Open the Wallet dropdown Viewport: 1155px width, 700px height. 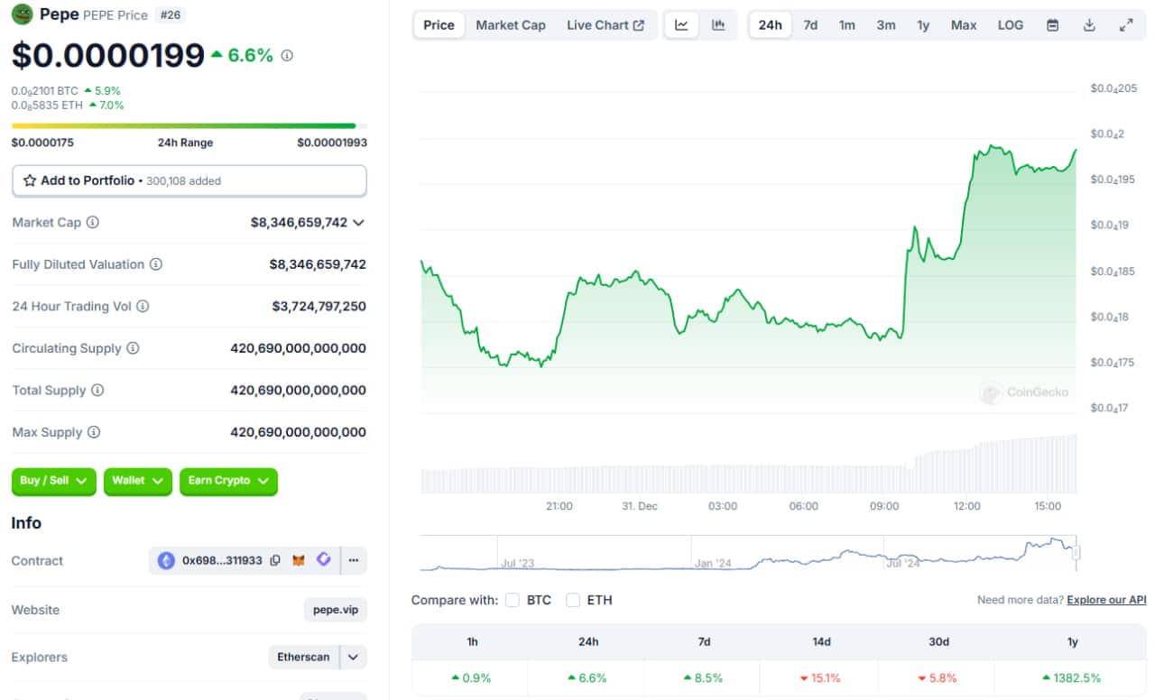(x=138, y=482)
